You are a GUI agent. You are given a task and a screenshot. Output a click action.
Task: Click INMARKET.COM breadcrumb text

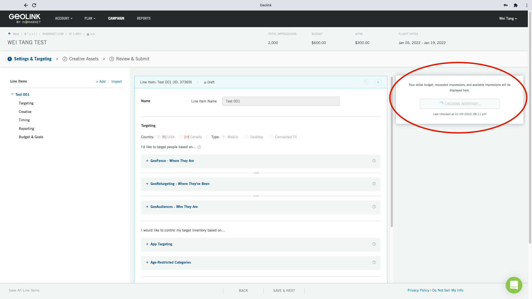53,34
